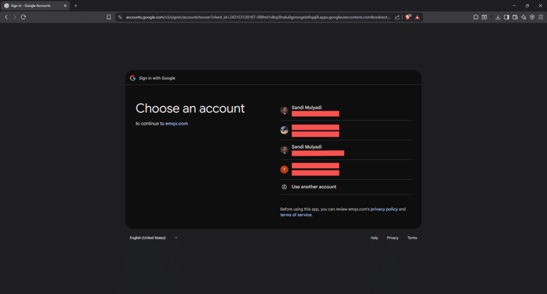Click the reload page button
The width and height of the screenshot is (547, 294).
click(24, 17)
